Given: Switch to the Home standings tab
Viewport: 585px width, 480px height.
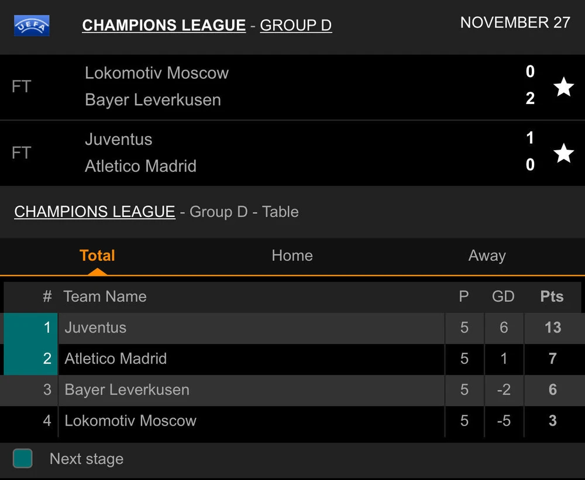Looking at the screenshot, I should [x=292, y=255].
